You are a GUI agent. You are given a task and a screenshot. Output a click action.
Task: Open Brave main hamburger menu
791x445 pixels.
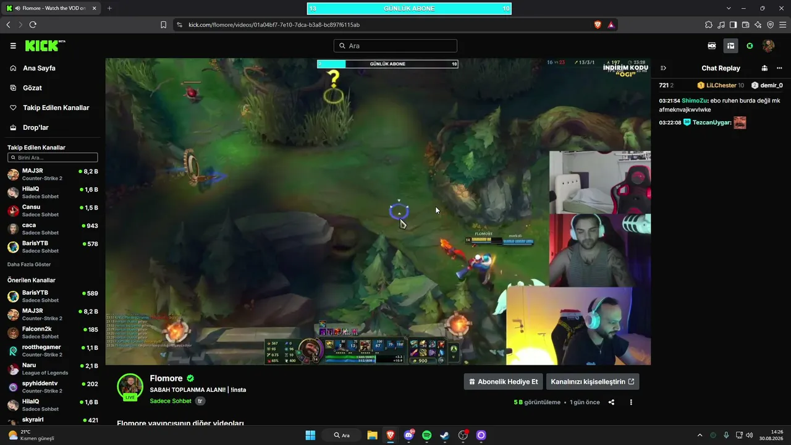coord(783,25)
